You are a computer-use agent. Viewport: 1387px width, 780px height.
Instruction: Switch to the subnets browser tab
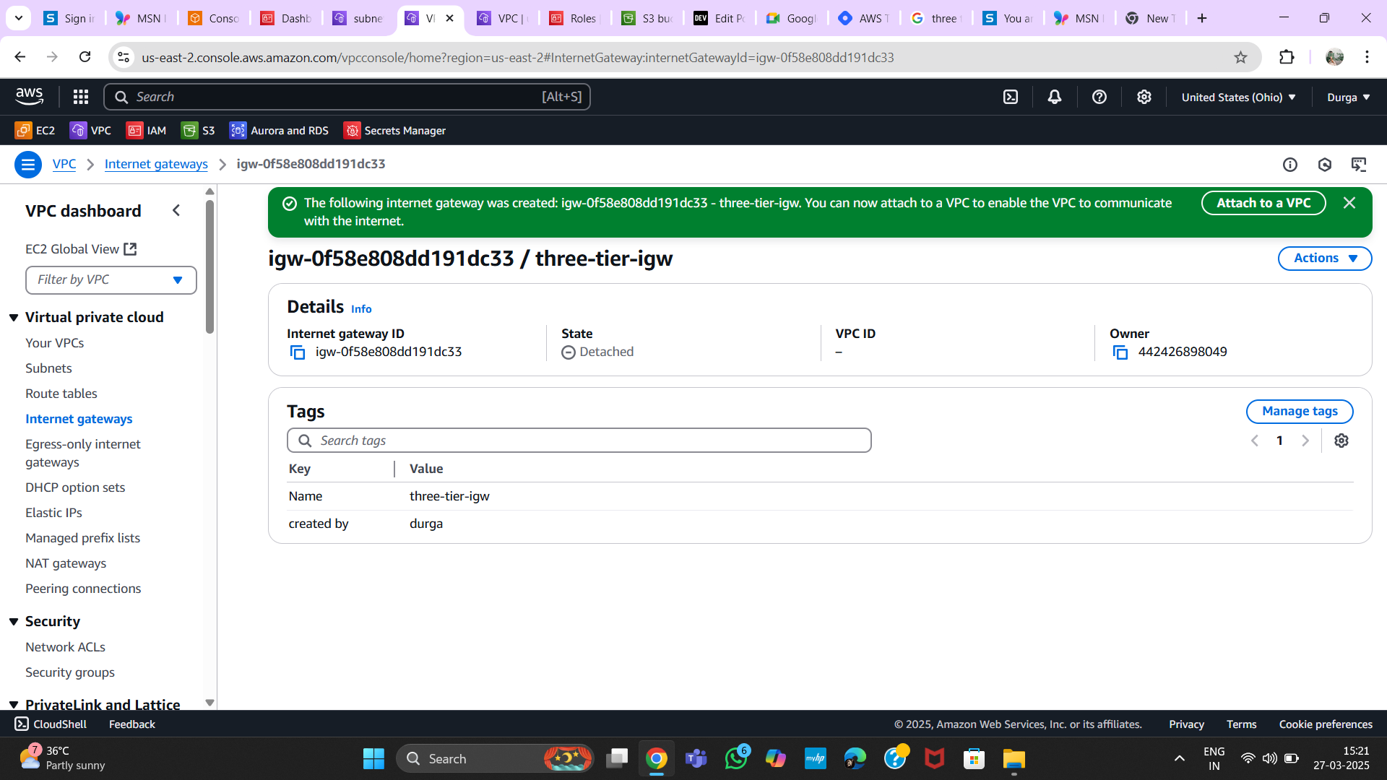[360, 18]
